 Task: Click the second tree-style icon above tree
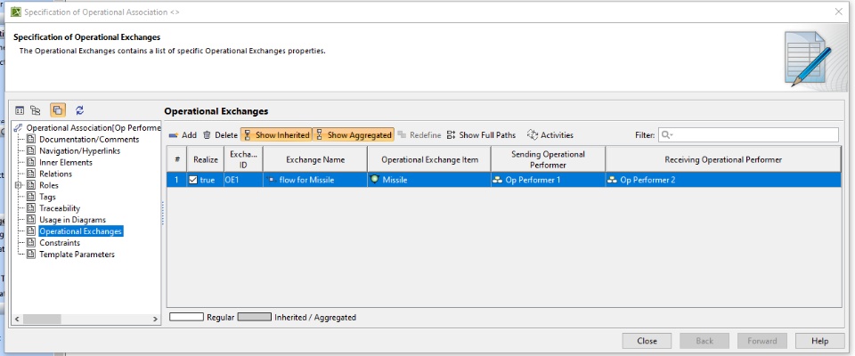coord(36,110)
